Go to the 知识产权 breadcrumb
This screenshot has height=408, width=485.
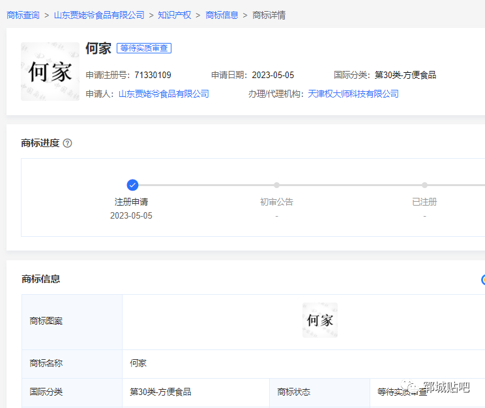pos(175,15)
